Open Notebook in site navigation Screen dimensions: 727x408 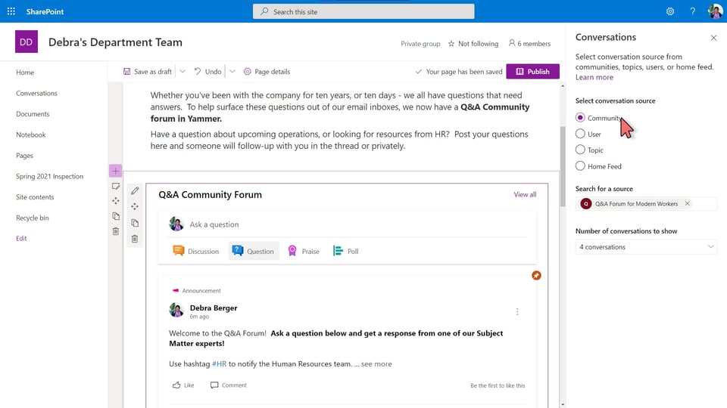pos(30,134)
